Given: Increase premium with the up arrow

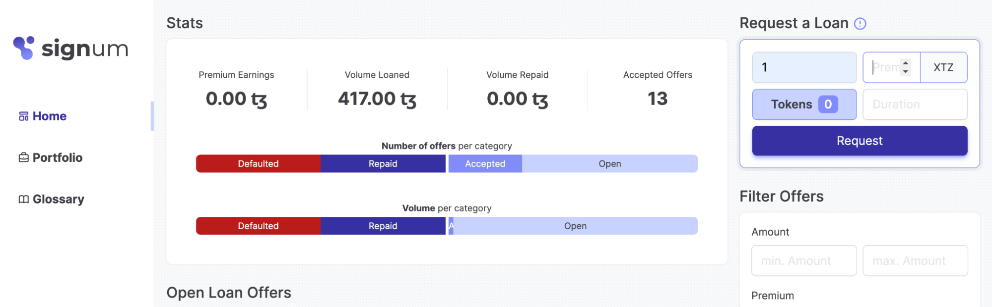Looking at the screenshot, I should pos(906,63).
